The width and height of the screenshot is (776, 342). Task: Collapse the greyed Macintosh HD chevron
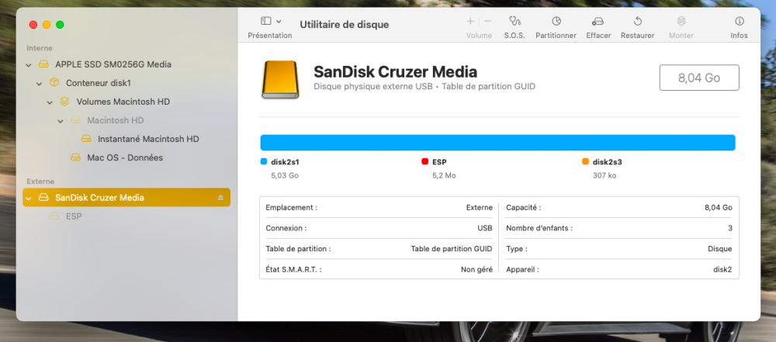coord(61,121)
